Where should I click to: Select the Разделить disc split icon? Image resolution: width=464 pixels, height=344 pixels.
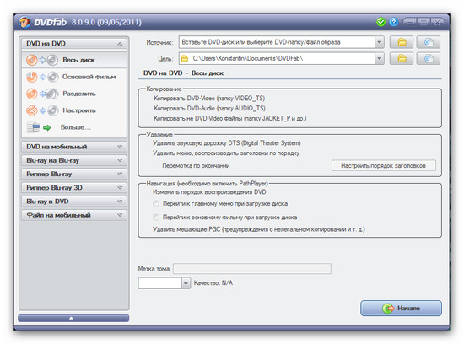[41, 94]
